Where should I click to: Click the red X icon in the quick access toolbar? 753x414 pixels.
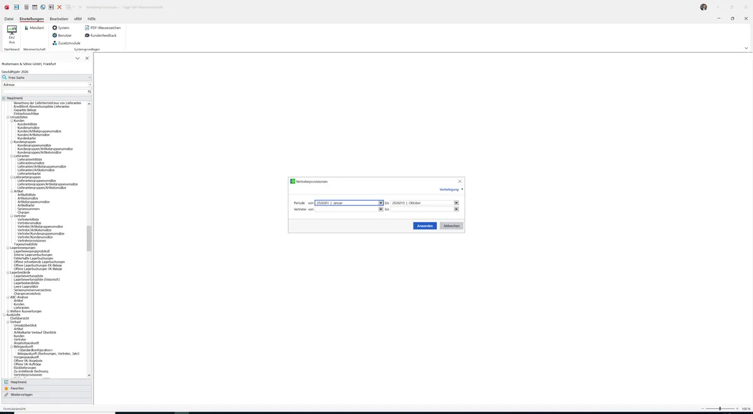(x=60, y=7)
